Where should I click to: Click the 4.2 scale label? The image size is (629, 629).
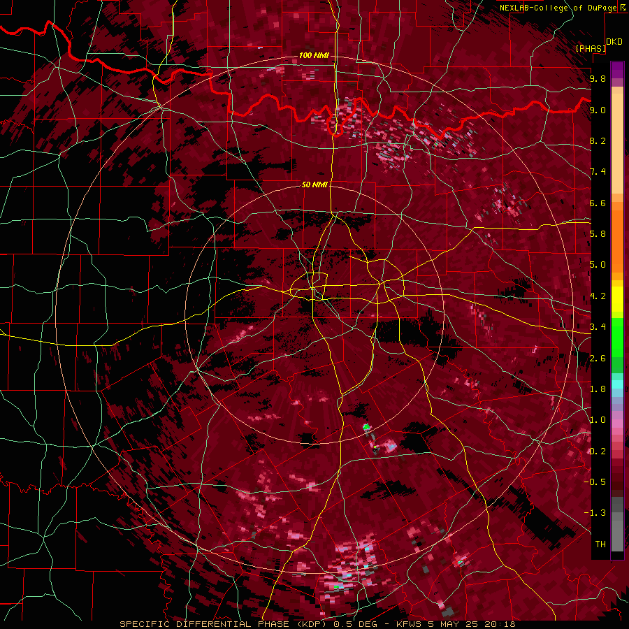click(x=598, y=296)
